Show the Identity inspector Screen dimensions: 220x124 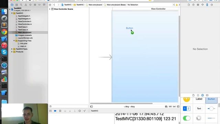(x=198, y=5)
